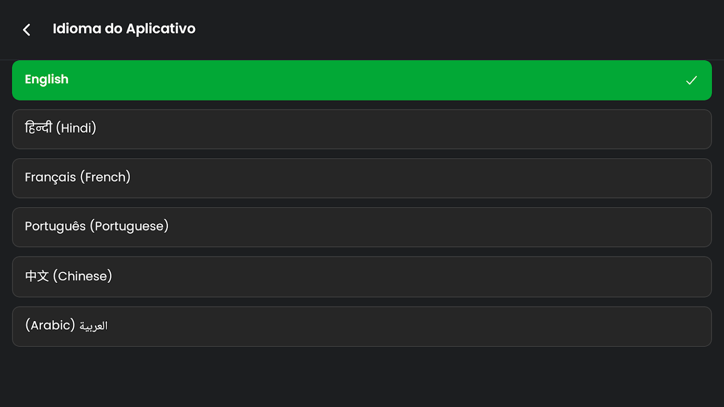Click the (Hindi) label in parentheses
This screenshot has width=724, height=407.
click(x=76, y=128)
